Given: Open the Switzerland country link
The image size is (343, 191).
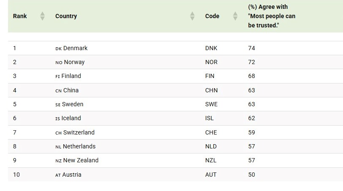Looking at the screenshot, I should 79,132.
